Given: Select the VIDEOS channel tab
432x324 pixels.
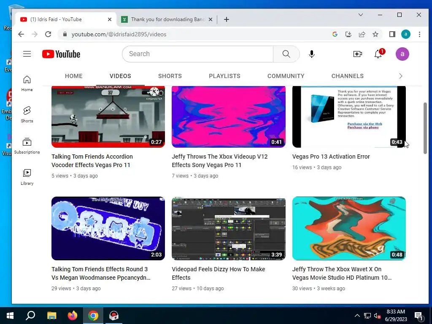Looking at the screenshot, I should point(120,76).
